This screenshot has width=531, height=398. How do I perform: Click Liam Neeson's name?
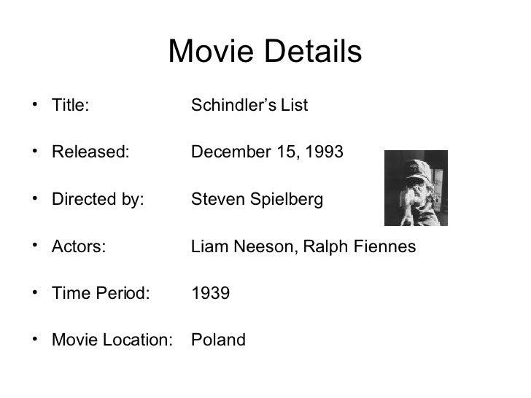click(242, 246)
